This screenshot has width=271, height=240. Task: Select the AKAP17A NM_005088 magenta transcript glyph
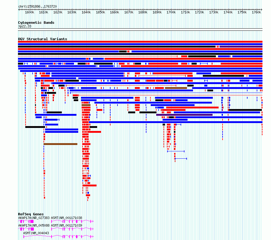[26, 229]
